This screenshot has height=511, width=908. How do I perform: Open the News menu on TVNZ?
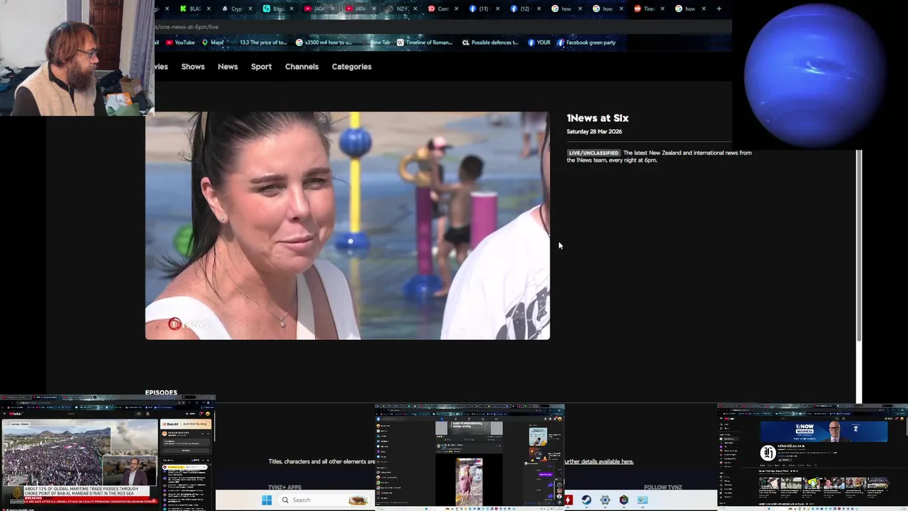click(228, 67)
